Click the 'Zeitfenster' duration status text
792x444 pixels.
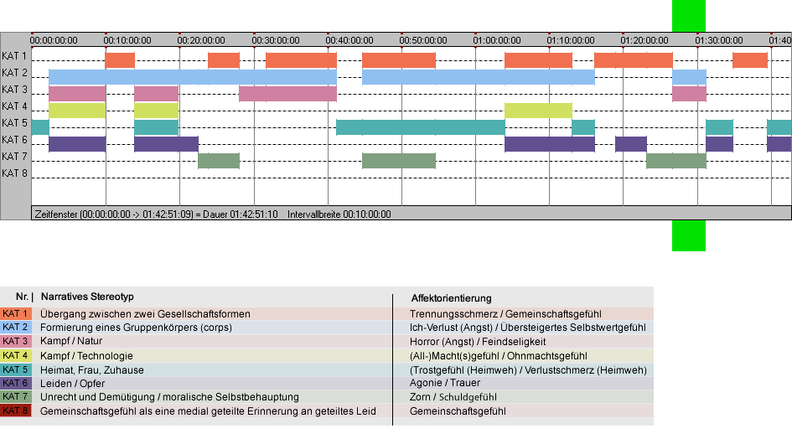click(156, 214)
